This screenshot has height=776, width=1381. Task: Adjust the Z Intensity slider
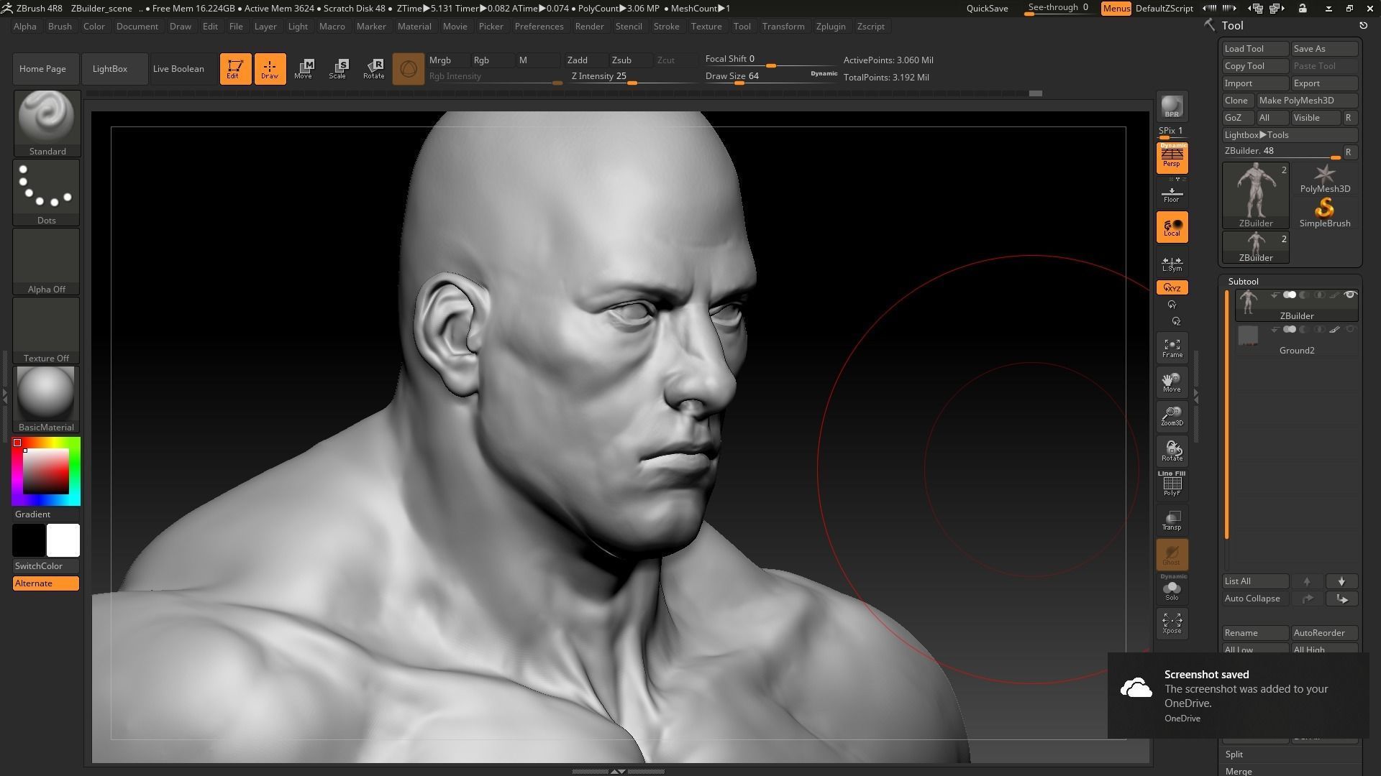(x=632, y=83)
